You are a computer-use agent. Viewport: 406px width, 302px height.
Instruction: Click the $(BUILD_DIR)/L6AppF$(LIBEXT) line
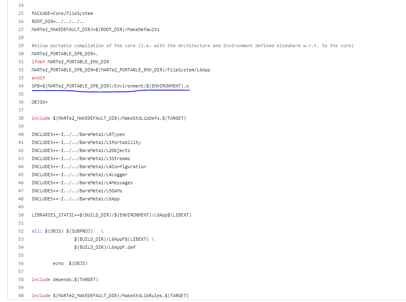click(114, 239)
